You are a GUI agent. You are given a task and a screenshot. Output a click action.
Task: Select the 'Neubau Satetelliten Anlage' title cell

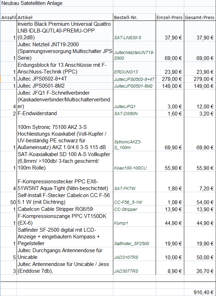(x=32, y=4)
